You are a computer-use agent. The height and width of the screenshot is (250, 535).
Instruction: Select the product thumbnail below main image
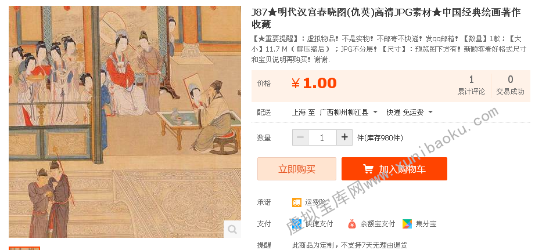point(24,248)
